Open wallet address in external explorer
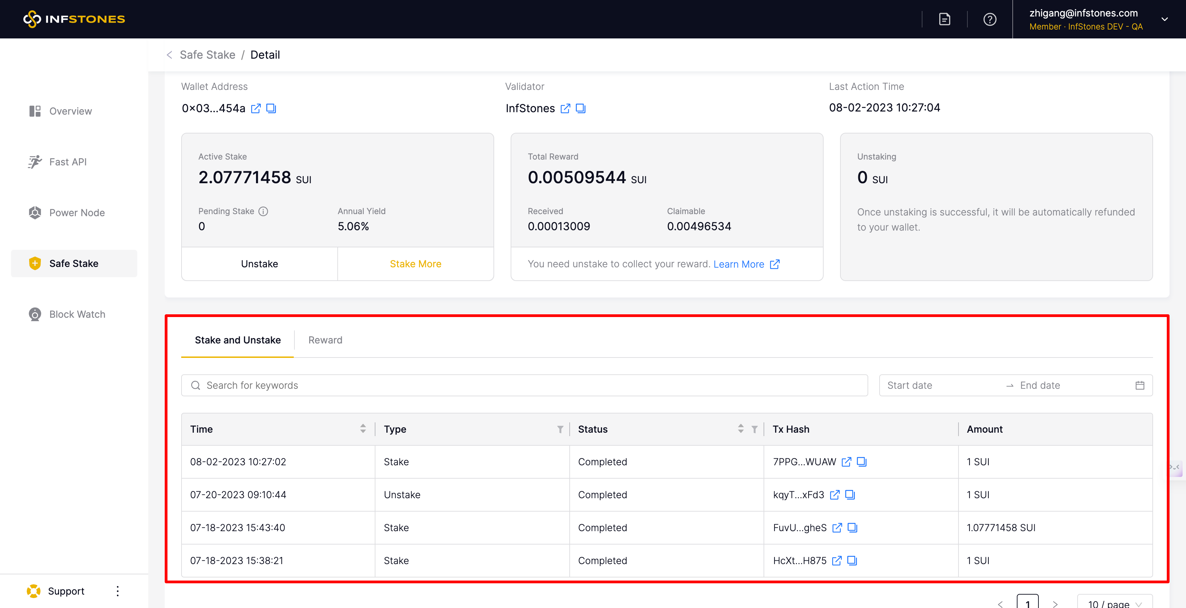The image size is (1186, 608). (256, 108)
